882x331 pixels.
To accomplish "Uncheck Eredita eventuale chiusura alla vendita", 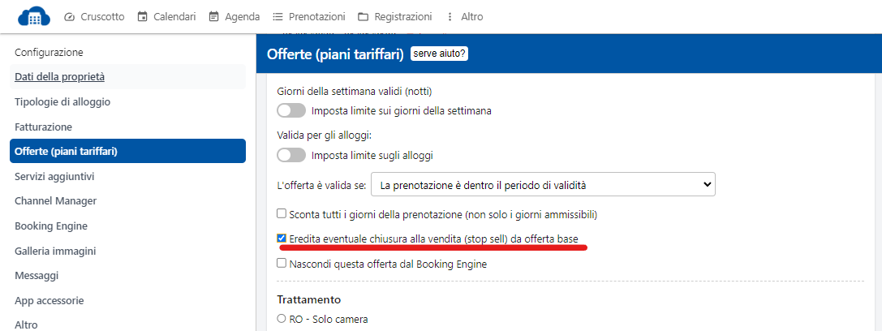I will click(x=282, y=239).
